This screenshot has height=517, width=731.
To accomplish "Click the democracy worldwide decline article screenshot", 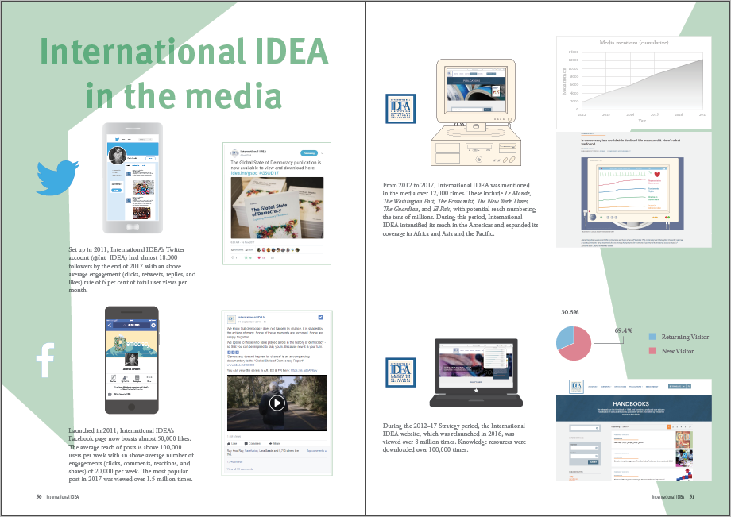I will tap(634, 190).
